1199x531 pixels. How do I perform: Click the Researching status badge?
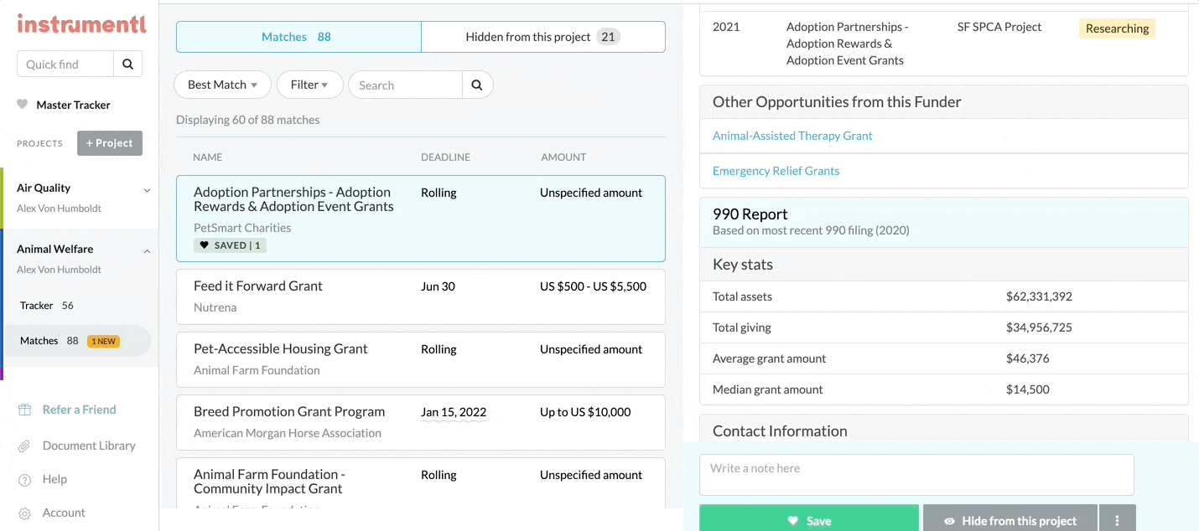(1117, 28)
